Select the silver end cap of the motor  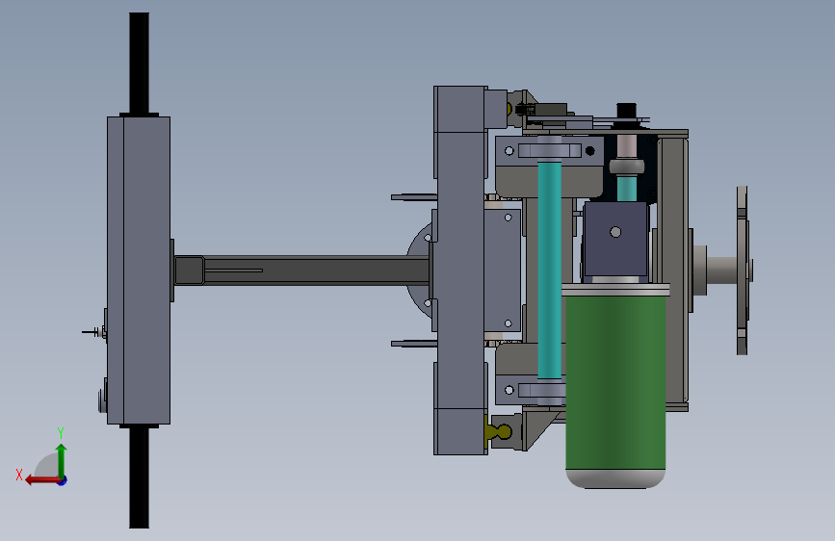coord(615,478)
